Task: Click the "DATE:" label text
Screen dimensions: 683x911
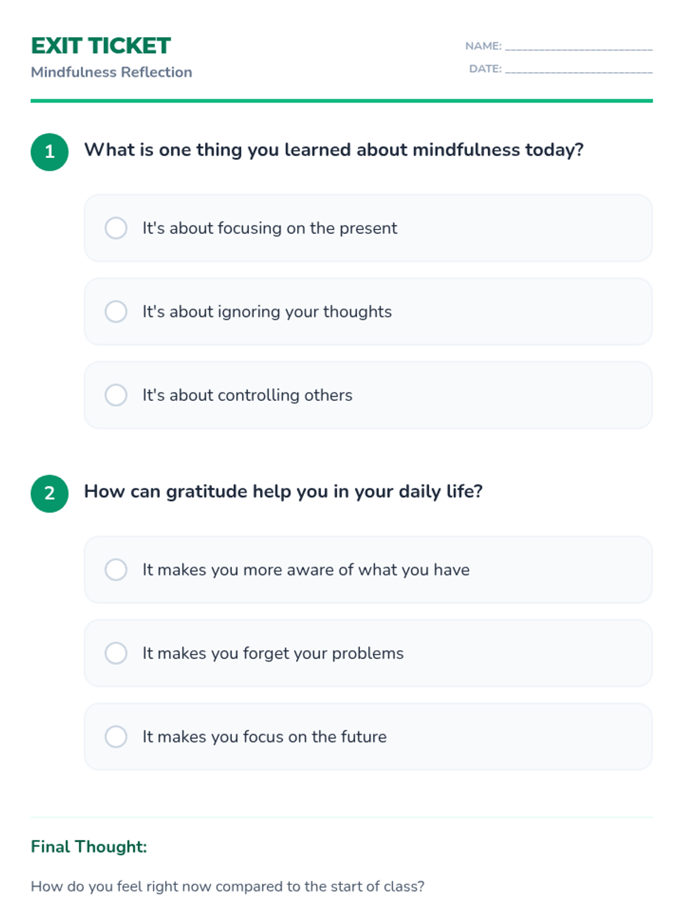Action: click(x=485, y=69)
